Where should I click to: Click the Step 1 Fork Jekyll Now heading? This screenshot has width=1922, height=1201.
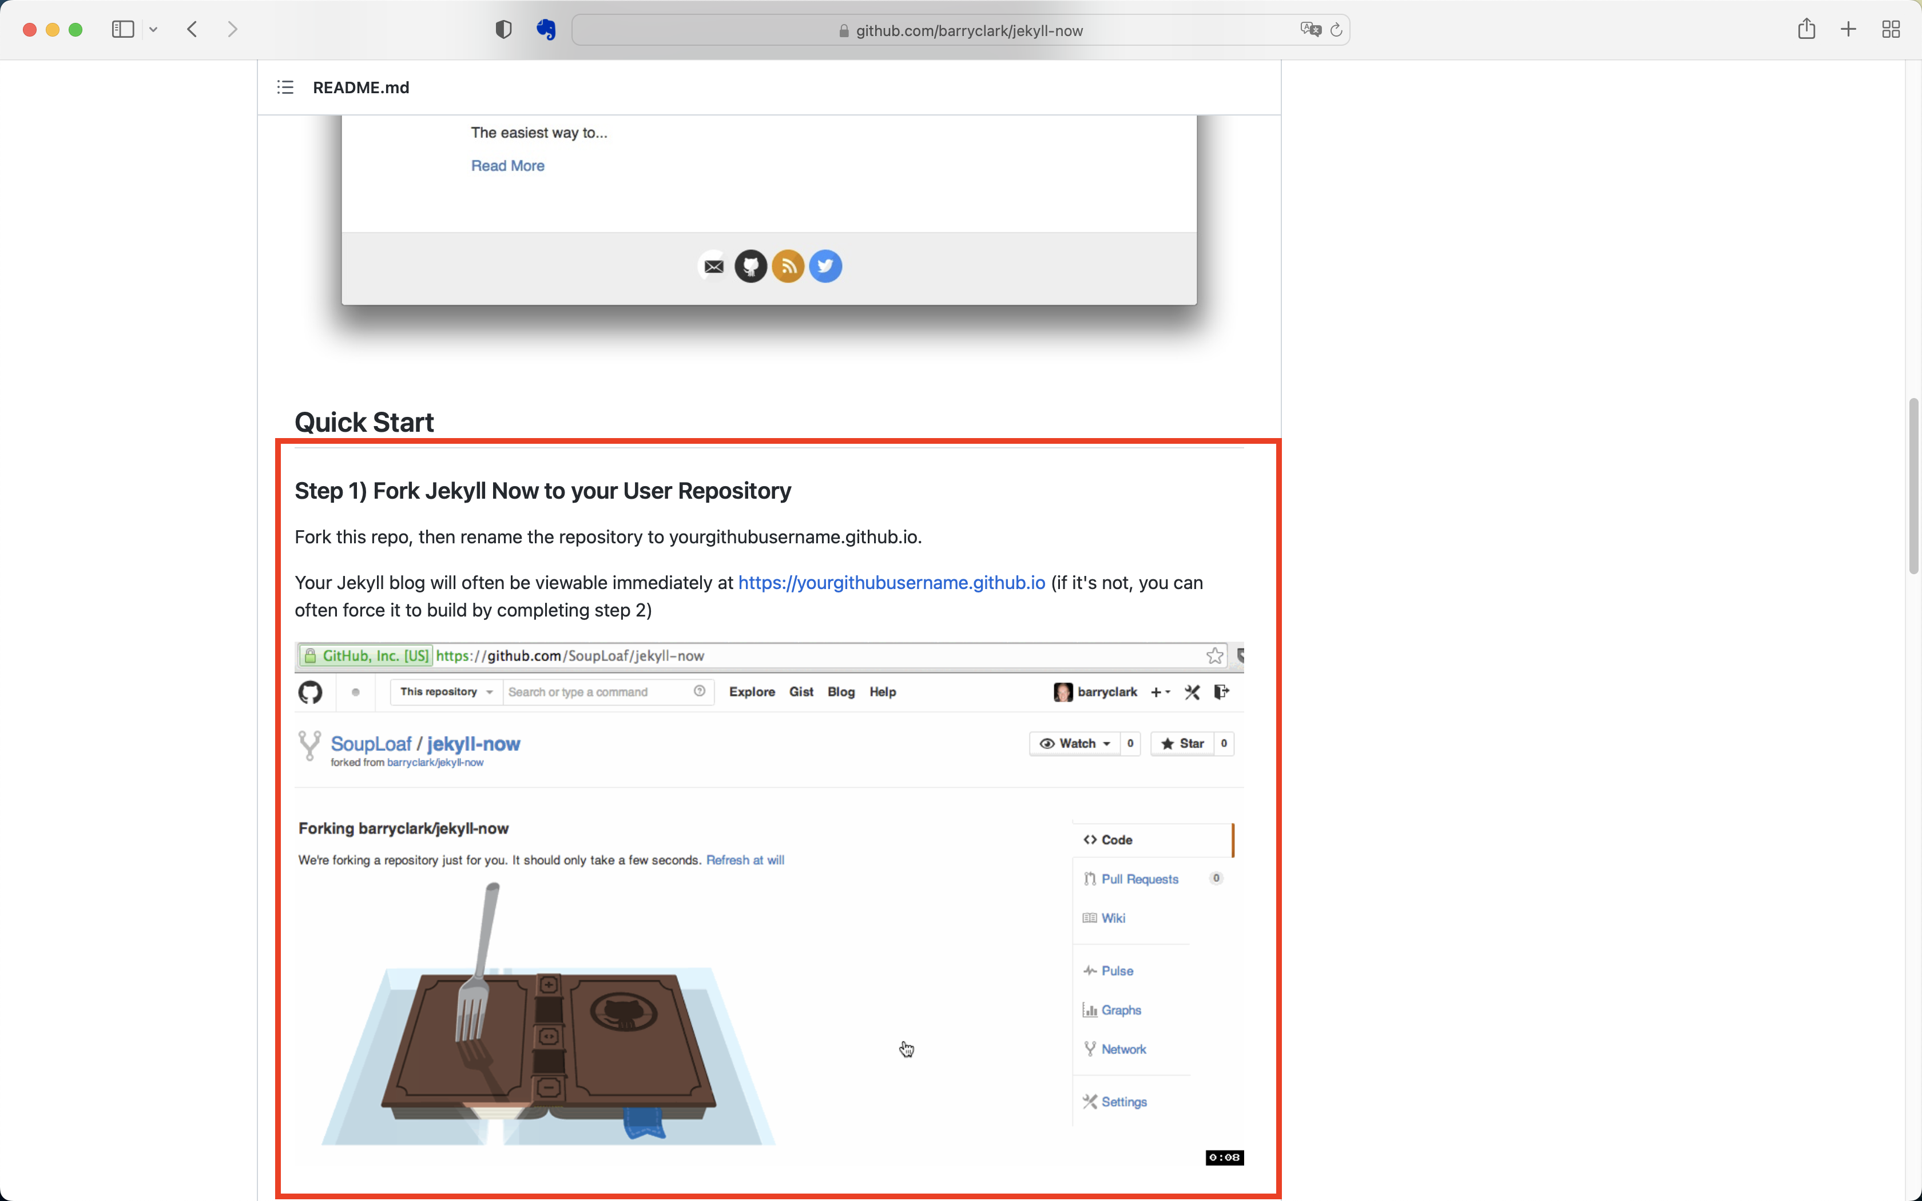pos(542,491)
